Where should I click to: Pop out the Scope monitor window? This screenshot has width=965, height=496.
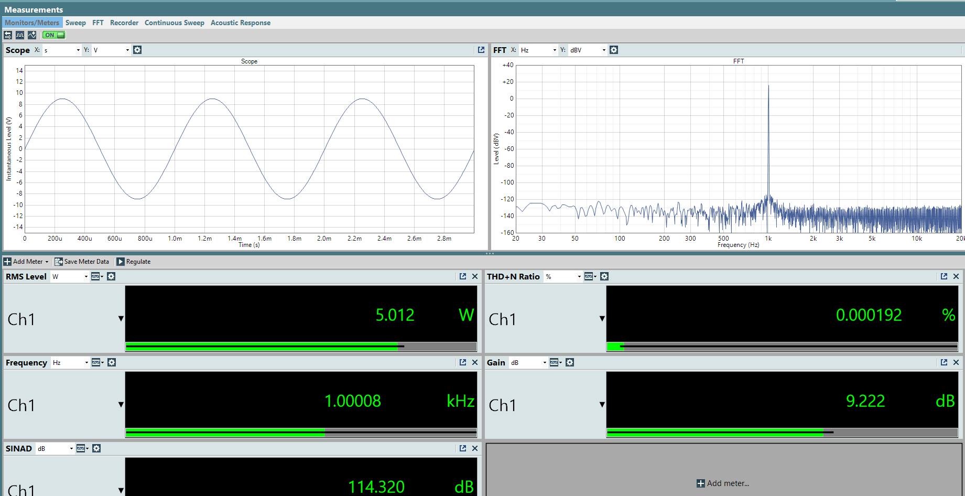(481, 50)
